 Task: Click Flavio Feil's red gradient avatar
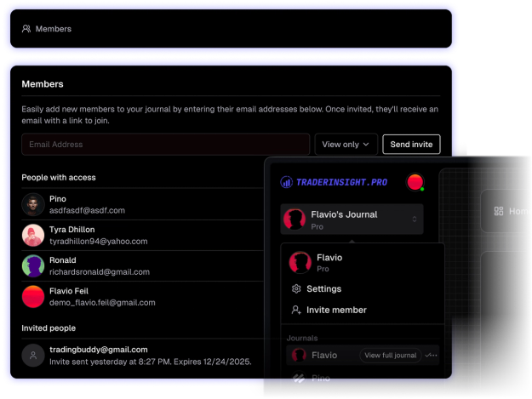coord(33,297)
